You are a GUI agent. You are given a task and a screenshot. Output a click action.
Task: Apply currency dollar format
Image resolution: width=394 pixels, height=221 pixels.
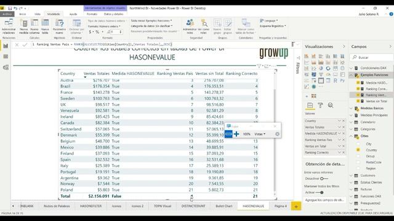90,32
